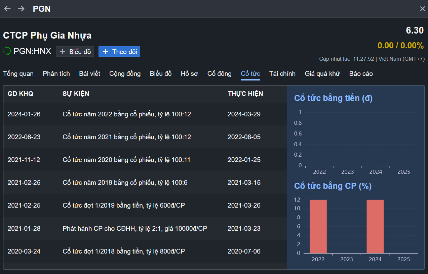Click the 2025 axis label in stock dividend chart
The image size is (428, 274).
(403, 259)
